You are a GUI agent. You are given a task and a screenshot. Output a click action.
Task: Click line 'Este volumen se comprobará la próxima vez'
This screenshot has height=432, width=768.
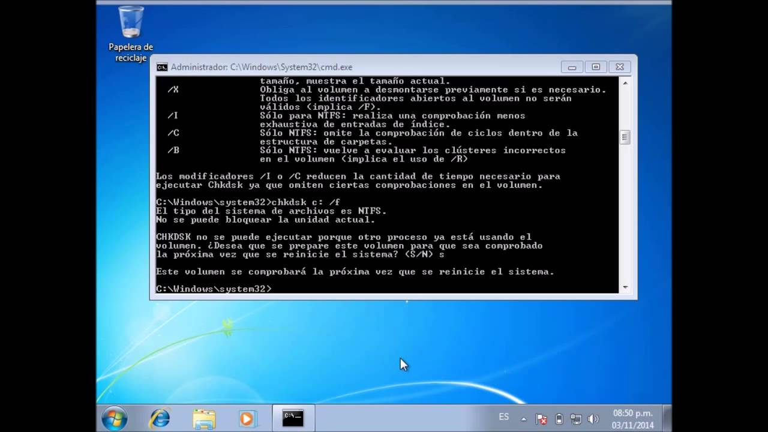pos(355,272)
